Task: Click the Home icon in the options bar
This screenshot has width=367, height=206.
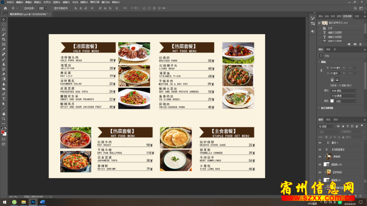Action: tap(5, 8)
